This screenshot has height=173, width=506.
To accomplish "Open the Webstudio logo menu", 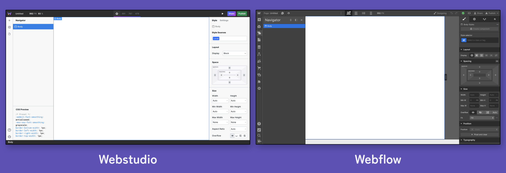I will pos(9,14).
